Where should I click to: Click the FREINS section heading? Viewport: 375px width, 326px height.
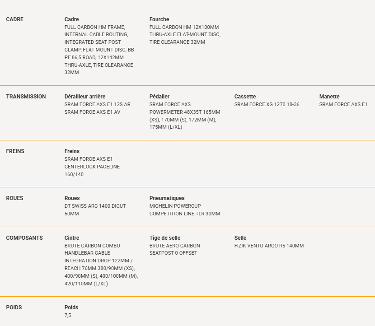coord(15,151)
